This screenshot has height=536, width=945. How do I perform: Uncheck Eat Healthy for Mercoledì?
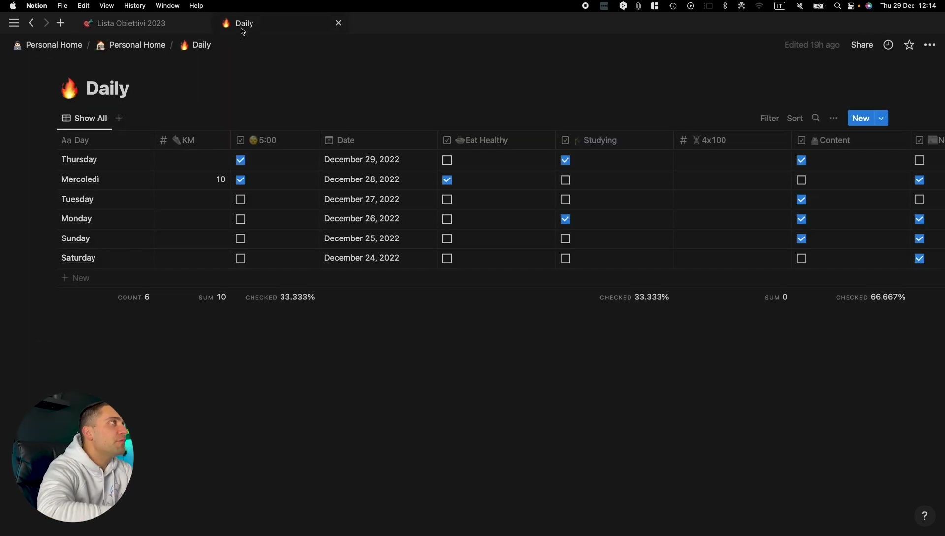pyautogui.click(x=447, y=180)
